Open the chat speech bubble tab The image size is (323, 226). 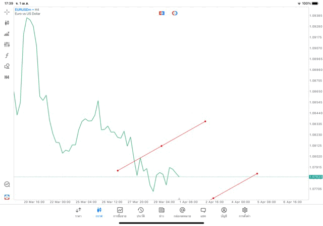pos(203,212)
